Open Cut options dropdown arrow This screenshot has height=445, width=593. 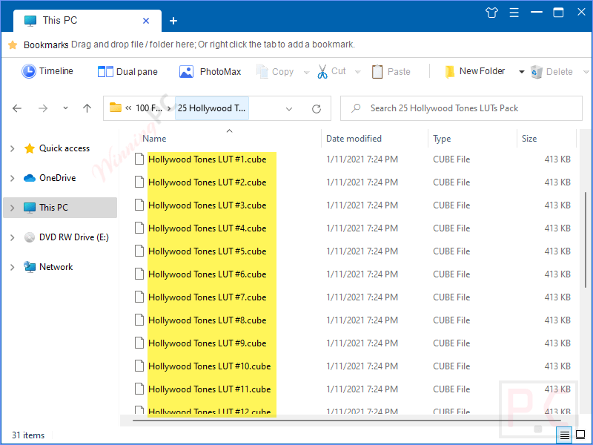point(357,72)
